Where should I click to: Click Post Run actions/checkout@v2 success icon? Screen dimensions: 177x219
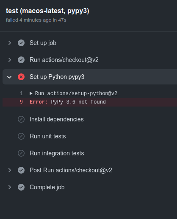[21, 170]
